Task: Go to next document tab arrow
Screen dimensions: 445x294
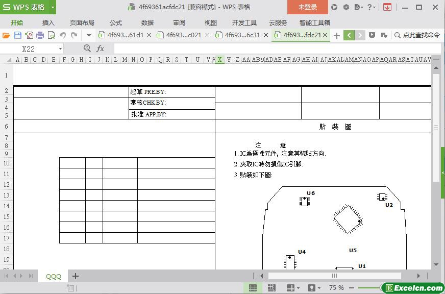Action: 360,35
